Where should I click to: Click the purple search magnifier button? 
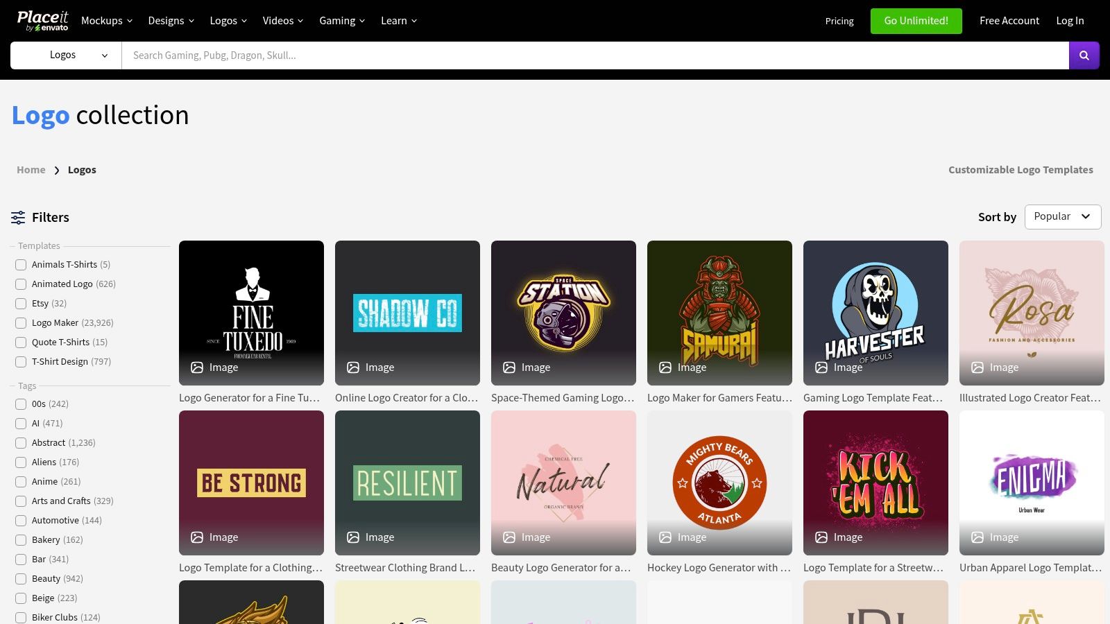[x=1084, y=55]
